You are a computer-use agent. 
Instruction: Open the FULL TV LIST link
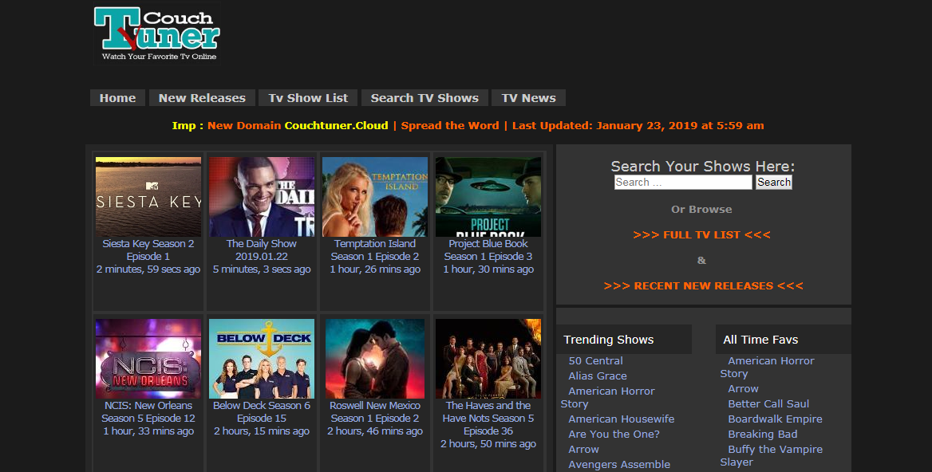point(702,234)
